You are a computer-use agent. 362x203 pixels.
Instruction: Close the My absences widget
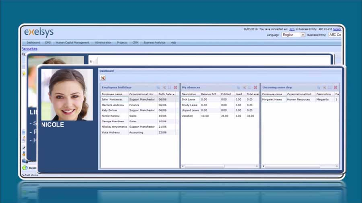click(255, 87)
